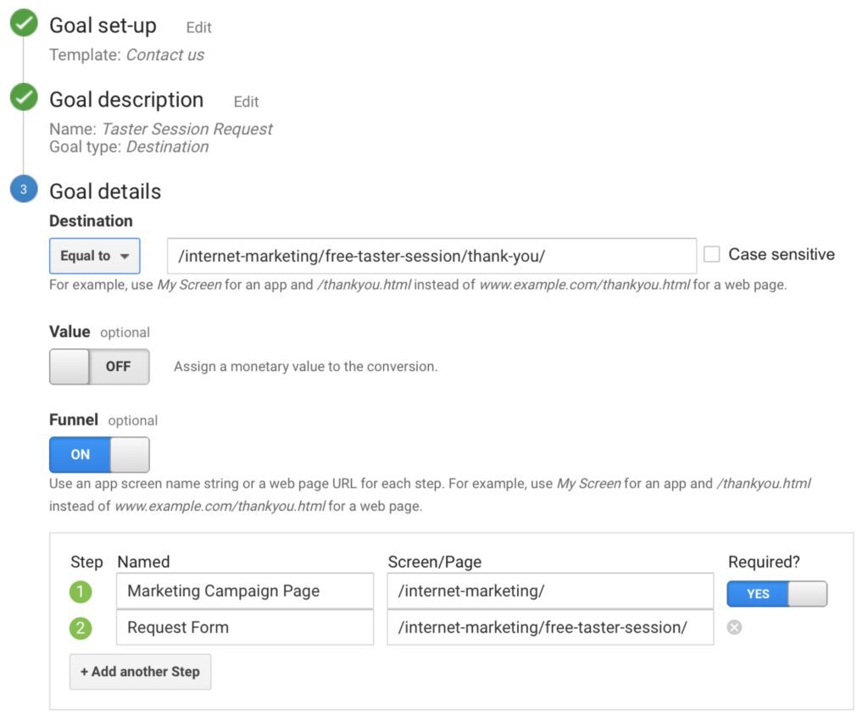Screen dimensions: 868x726
Task: Click the Add another Step button
Action: 140,672
